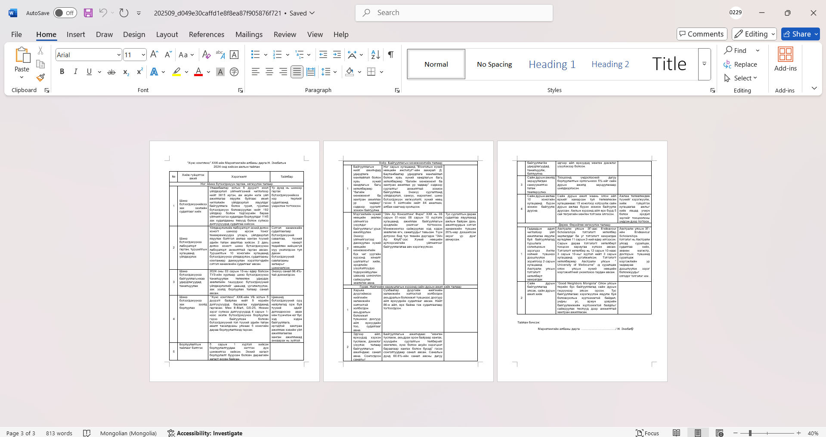Image resolution: width=826 pixels, height=437 pixels.
Task: Toggle Strikethrough text formatting
Action: pyautogui.click(x=111, y=72)
